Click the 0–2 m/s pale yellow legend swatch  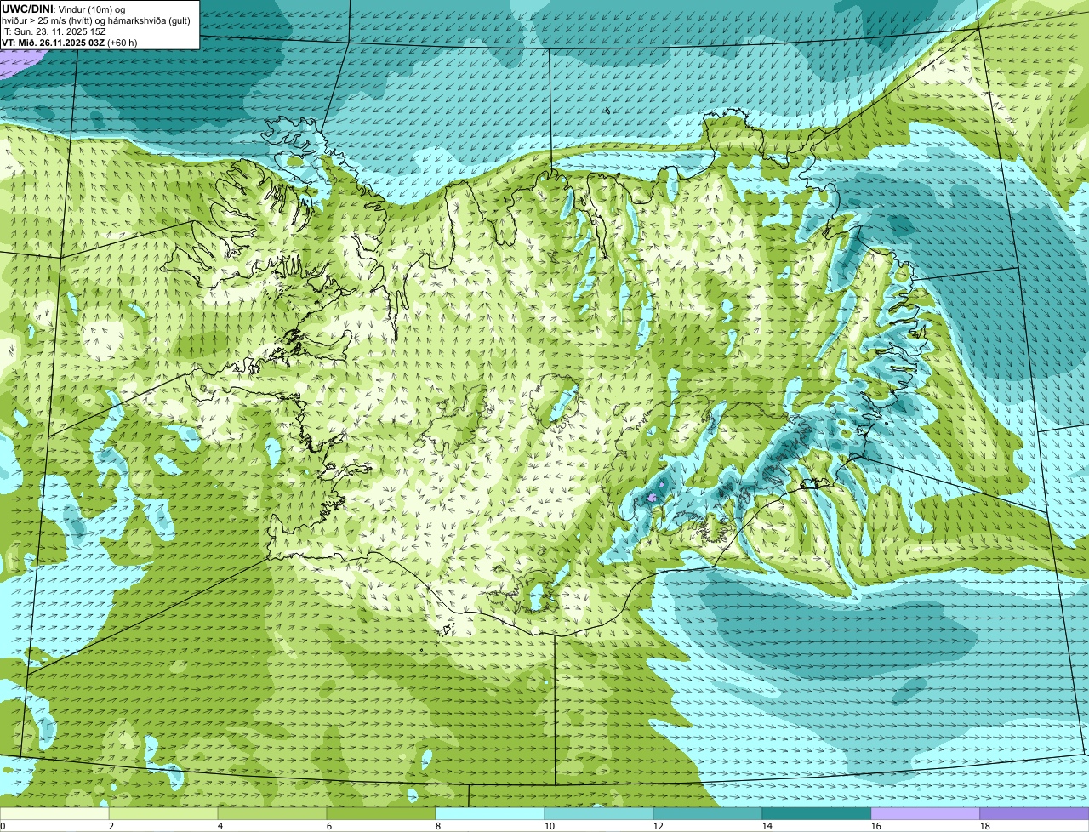point(54,814)
